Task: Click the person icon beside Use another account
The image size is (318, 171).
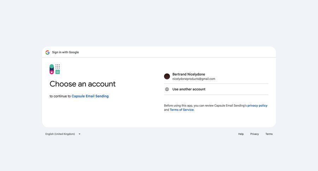Action: pyautogui.click(x=167, y=89)
